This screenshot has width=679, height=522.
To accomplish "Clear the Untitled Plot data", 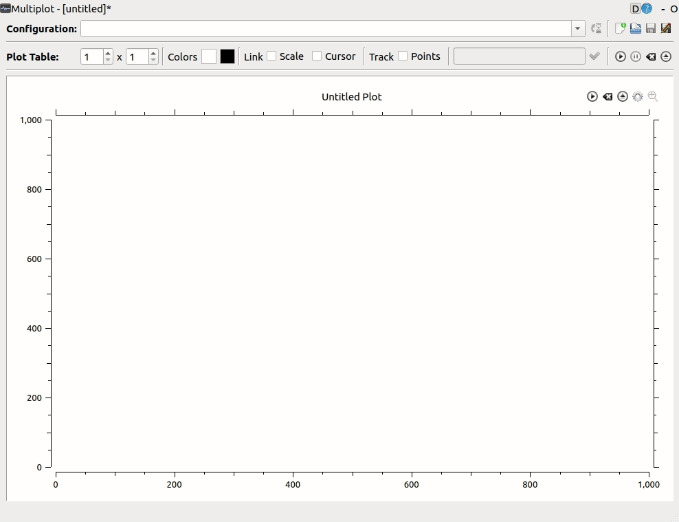I will coord(607,96).
